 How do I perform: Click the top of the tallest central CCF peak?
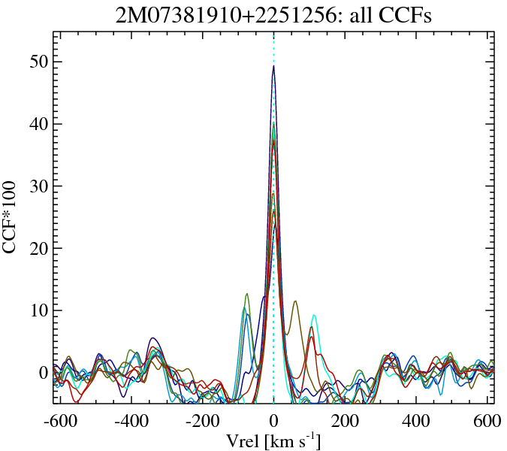click(x=274, y=67)
